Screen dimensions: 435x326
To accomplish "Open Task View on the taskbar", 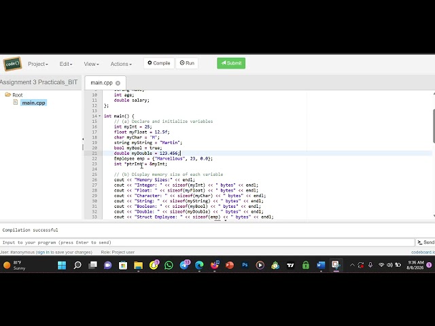I will 92,266.
